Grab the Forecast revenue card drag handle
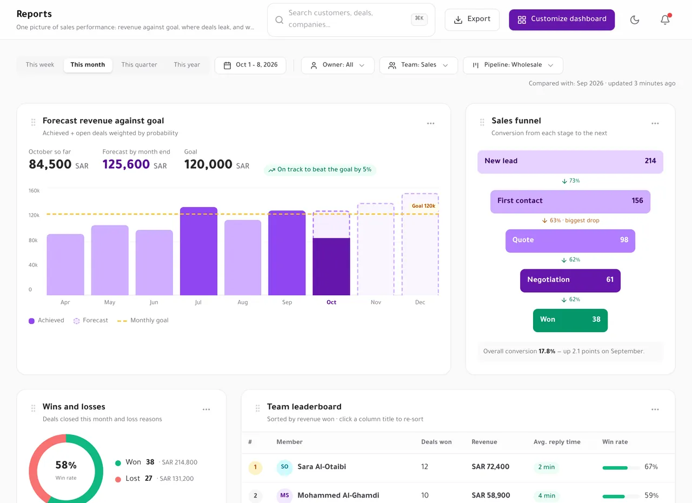Image resolution: width=692 pixels, height=503 pixels. (34, 122)
